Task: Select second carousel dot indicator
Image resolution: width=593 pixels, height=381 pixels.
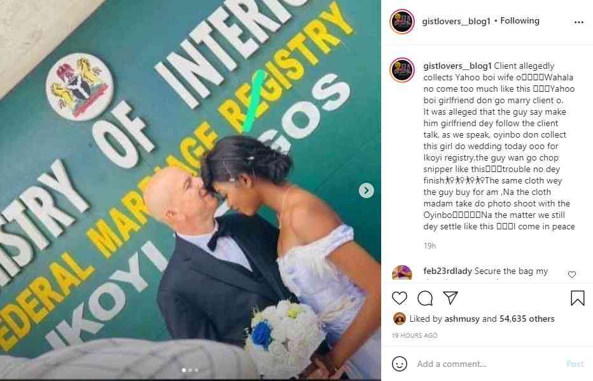Action: [190, 370]
